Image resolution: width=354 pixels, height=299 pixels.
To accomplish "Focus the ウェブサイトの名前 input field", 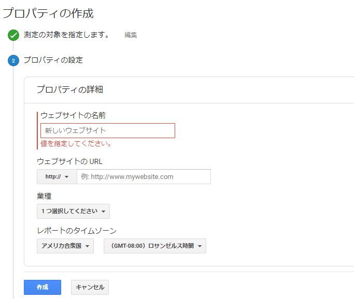I will tap(108, 130).
